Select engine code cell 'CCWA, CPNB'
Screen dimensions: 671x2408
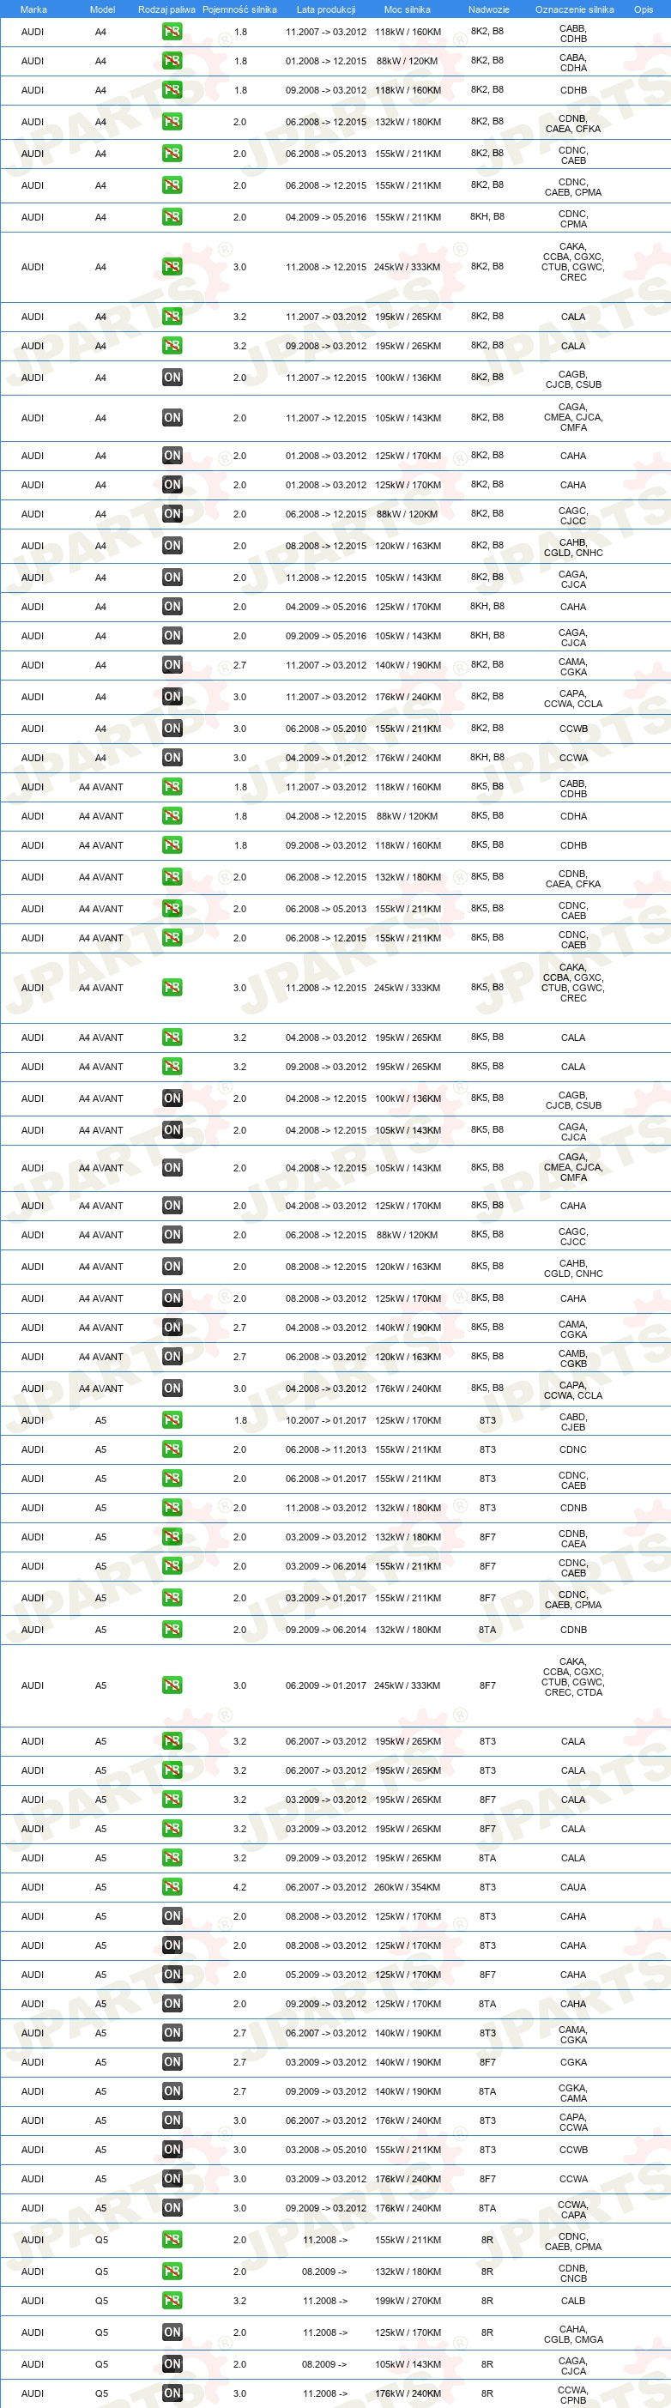pyautogui.click(x=573, y=2395)
